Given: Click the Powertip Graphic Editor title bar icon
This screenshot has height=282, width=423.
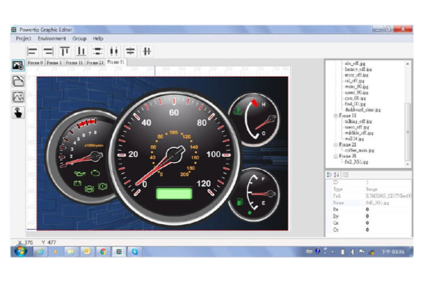Looking at the screenshot, I should (14, 30).
